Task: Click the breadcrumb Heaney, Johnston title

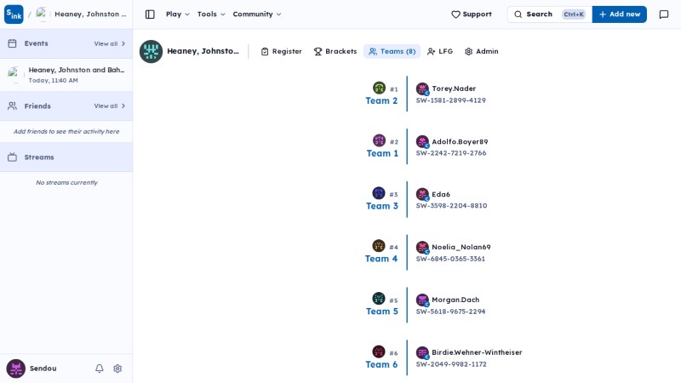Action: pyautogui.click(x=90, y=14)
